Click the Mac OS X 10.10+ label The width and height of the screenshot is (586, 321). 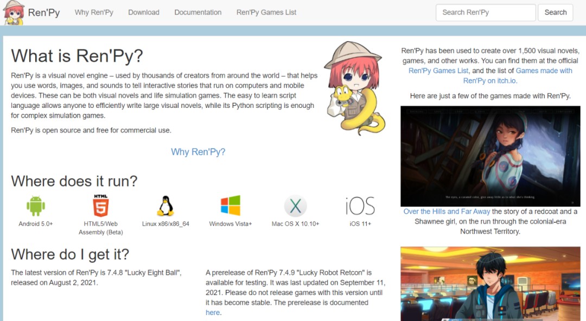tap(295, 224)
